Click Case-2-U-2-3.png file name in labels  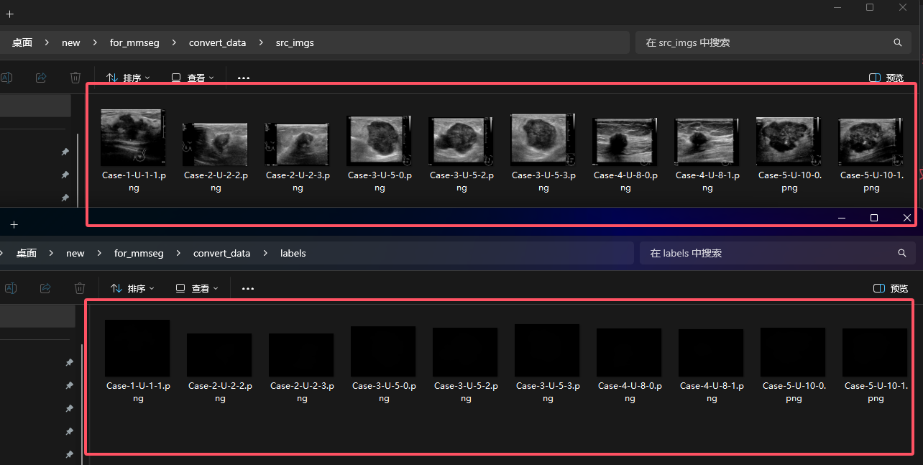(x=302, y=392)
